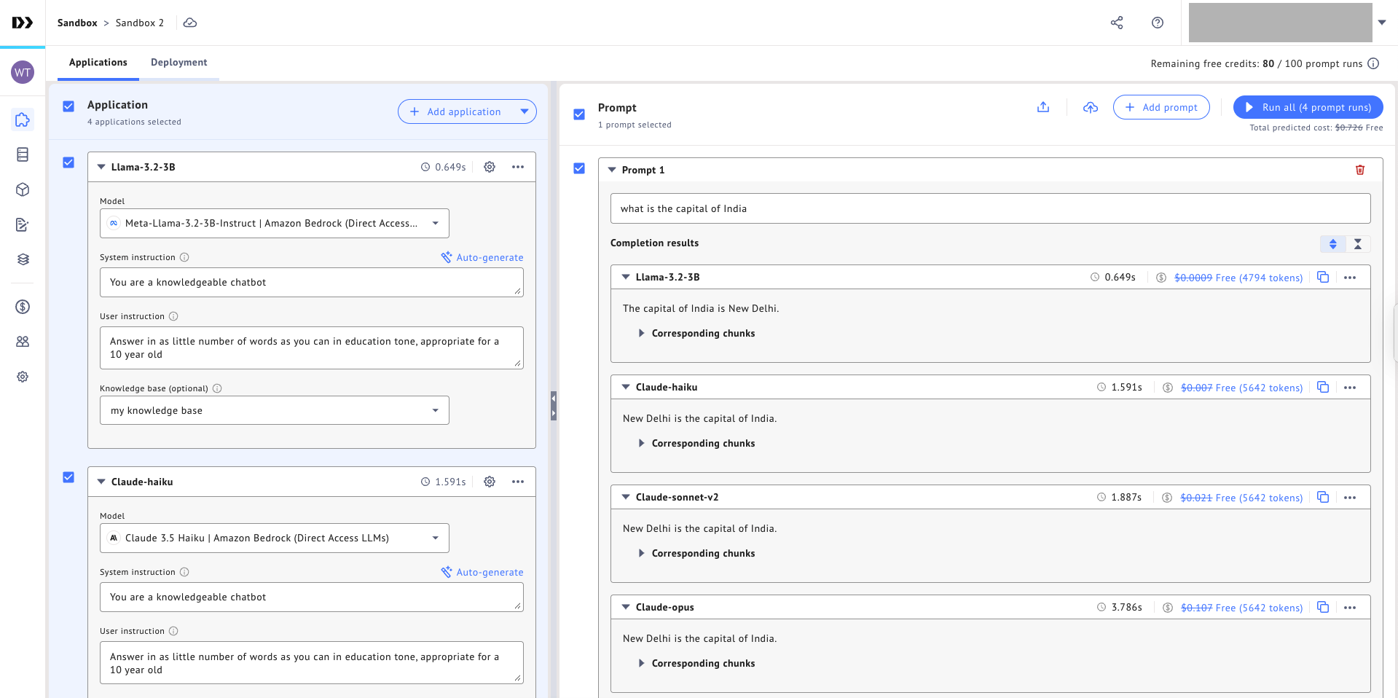Open the evaluations document sidebar icon
The width and height of the screenshot is (1398, 698).
(23, 224)
